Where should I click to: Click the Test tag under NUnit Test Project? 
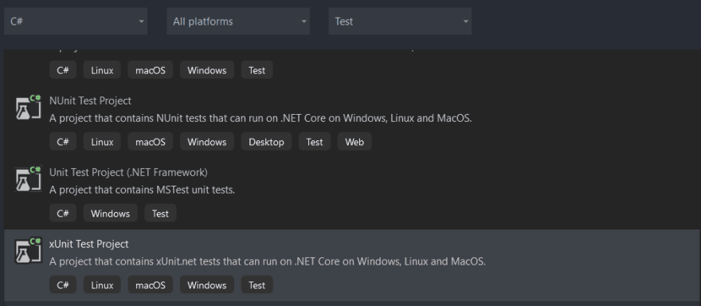coord(315,142)
